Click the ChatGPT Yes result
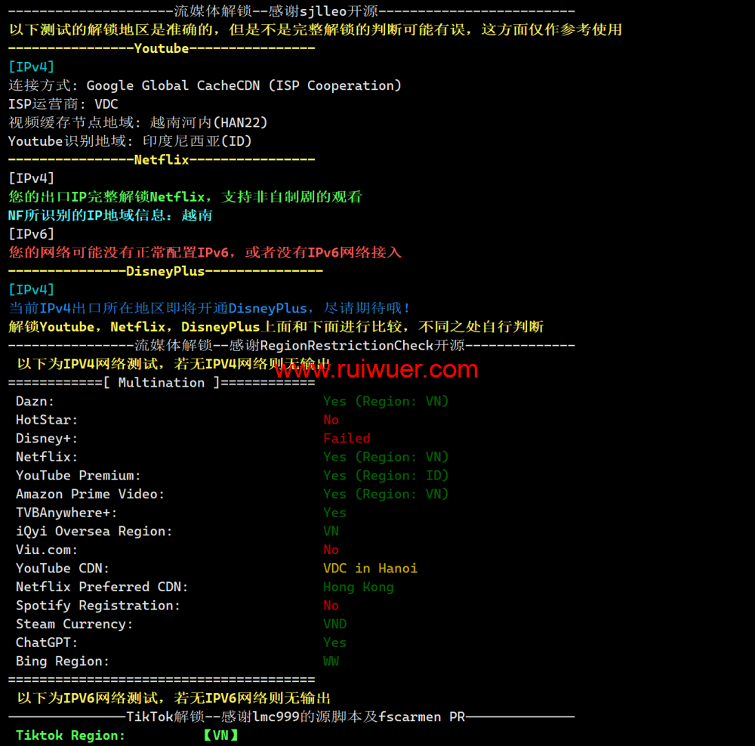The height and width of the screenshot is (746, 755). click(x=334, y=643)
